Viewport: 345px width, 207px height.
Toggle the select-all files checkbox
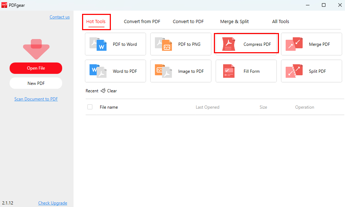coord(90,107)
